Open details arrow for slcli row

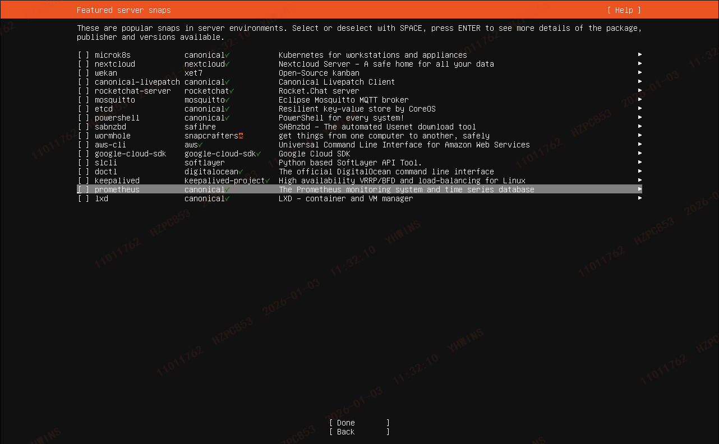[640, 163]
